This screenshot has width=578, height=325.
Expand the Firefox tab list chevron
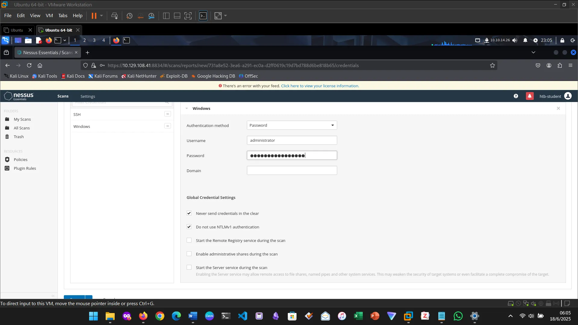pyautogui.click(x=533, y=52)
